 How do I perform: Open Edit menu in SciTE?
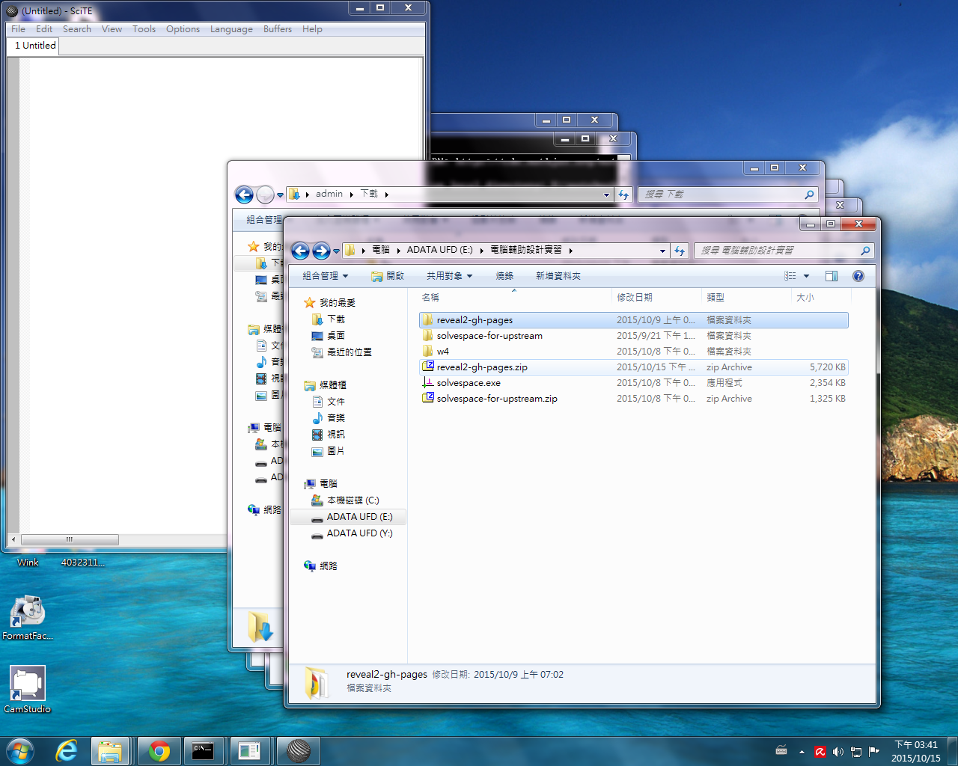[44, 29]
